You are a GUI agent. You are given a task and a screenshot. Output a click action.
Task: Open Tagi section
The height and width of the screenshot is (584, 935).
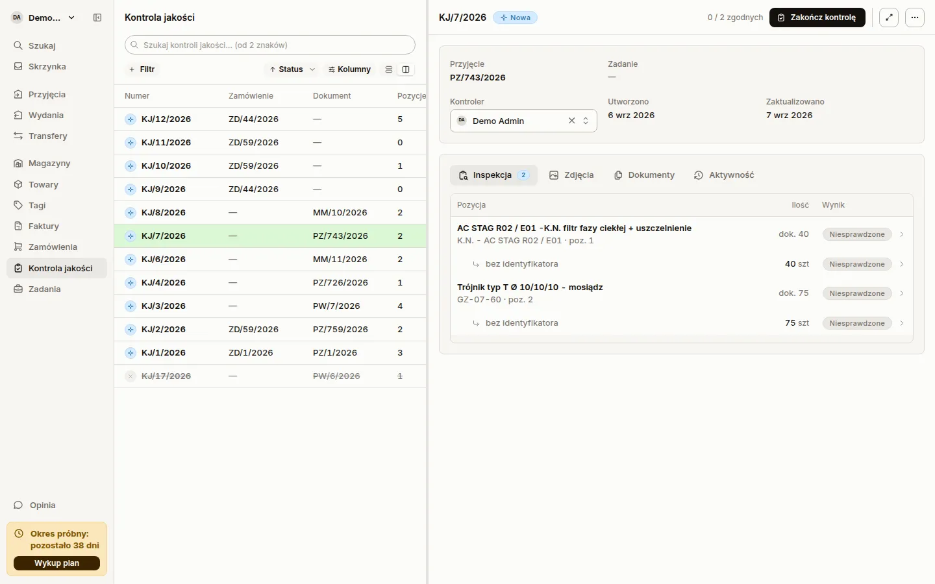tap(56, 205)
